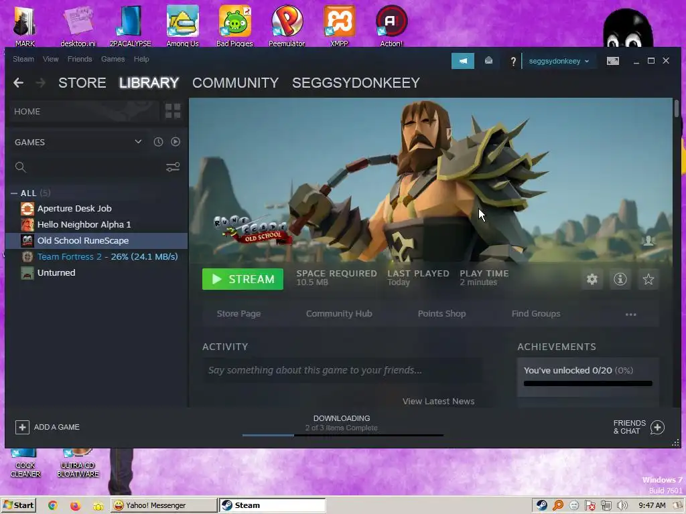Click the volume speaker tray icon
Screen dimensions: 686x514
622,505
